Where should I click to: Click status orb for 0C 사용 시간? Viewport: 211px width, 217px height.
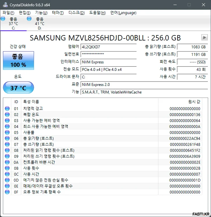tap(7, 174)
